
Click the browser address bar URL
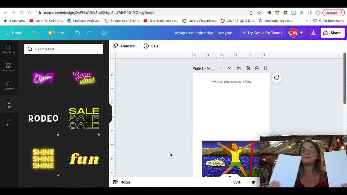[99, 13]
